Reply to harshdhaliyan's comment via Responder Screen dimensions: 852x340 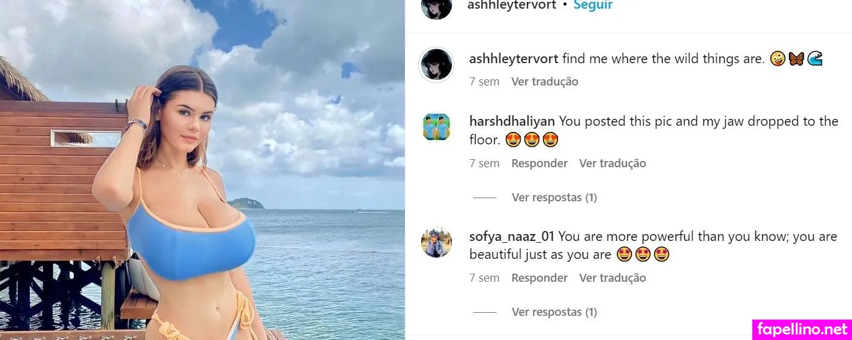tap(539, 163)
